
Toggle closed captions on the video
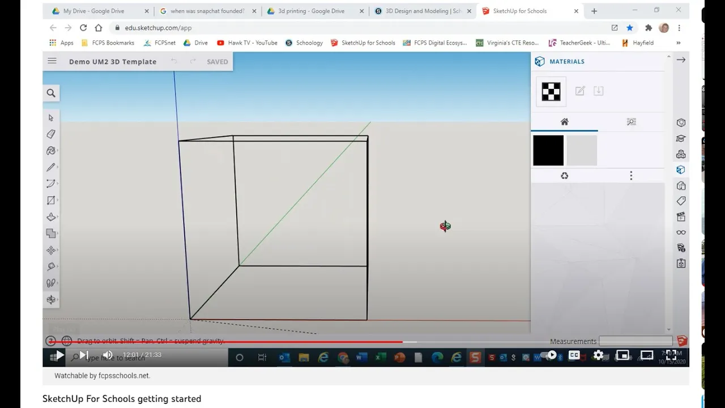574,355
